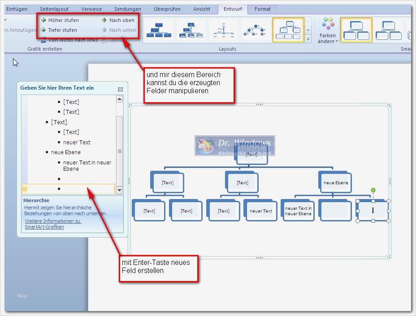Click the greyed Nach unten button
This screenshot has width=416, height=316.
(119, 30)
